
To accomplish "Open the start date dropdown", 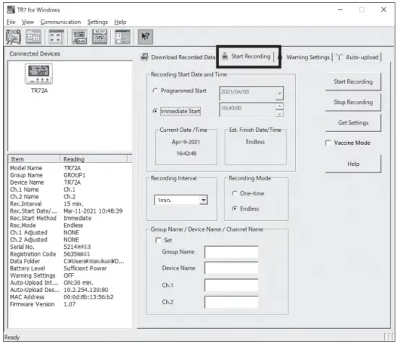I will point(279,93).
